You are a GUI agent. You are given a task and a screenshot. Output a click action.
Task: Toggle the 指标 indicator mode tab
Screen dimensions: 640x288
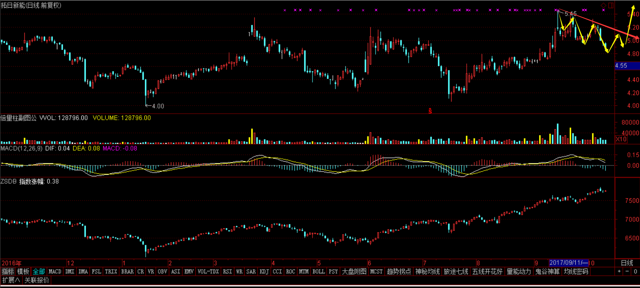(x=8, y=271)
